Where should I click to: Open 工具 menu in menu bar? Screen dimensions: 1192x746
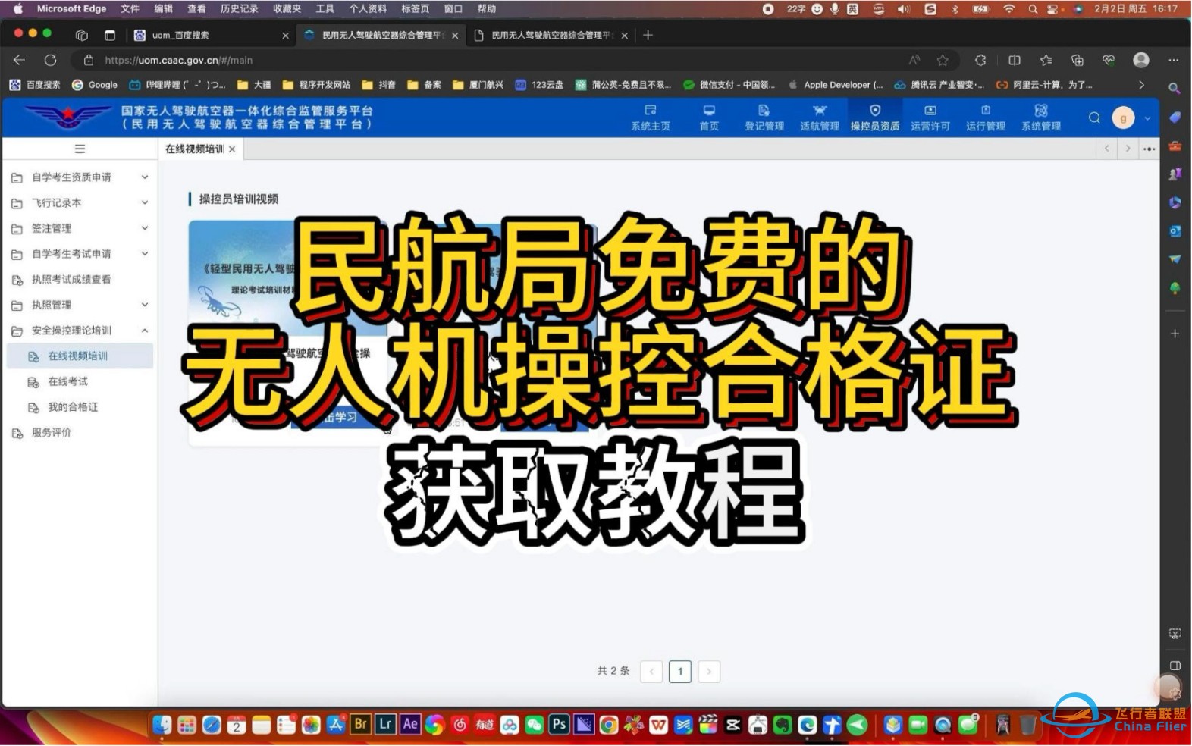click(325, 9)
